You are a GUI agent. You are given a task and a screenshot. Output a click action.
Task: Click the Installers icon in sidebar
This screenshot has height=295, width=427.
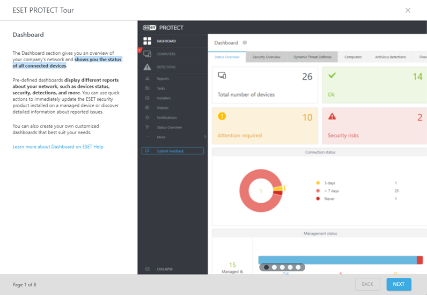click(148, 98)
